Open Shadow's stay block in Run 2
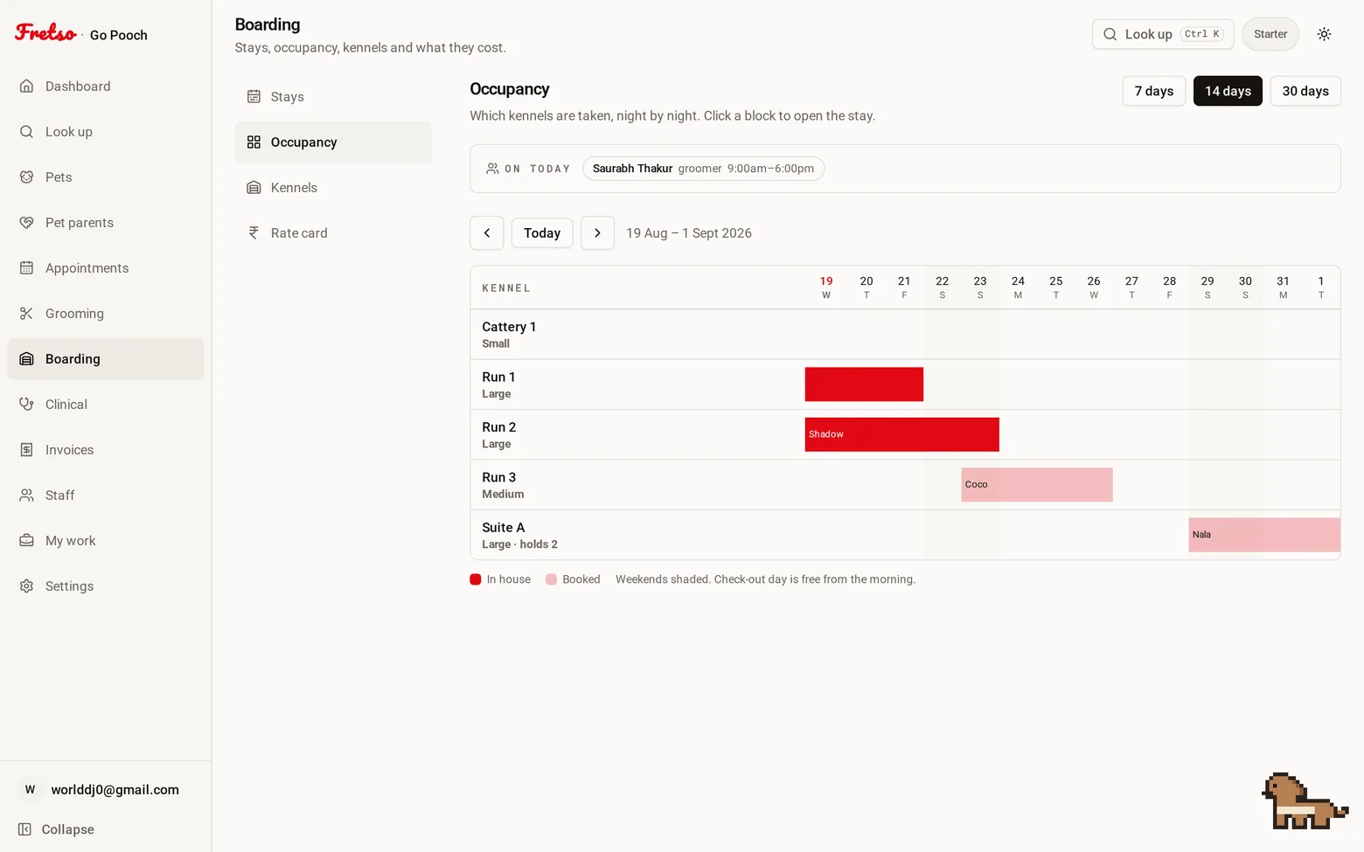This screenshot has width=1364, height=852. [x=902, y=434]
